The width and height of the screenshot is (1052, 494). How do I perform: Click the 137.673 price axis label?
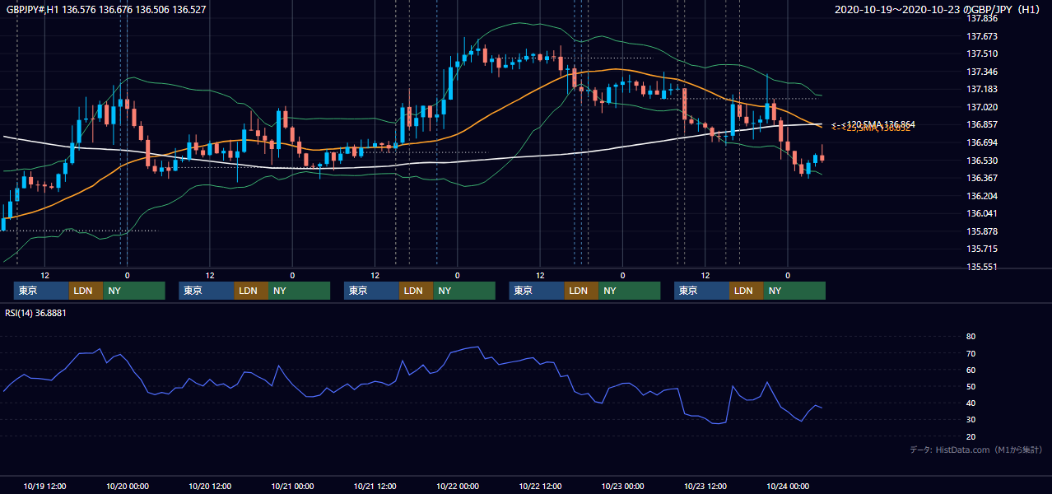(981, 36)
